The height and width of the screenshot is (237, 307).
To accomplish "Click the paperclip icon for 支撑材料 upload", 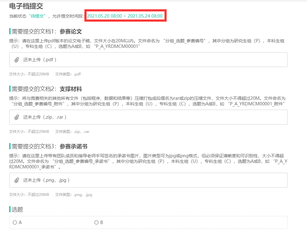I will pos(17,117).
